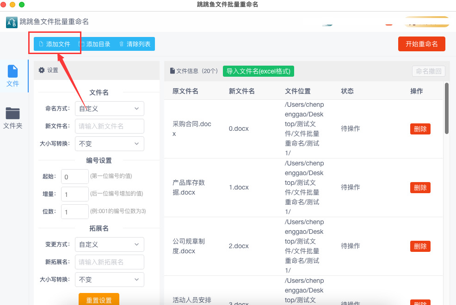Click the 添加文件 add file button
The image size is (456, 305).
pyautogui.click(x=55, y=44)
